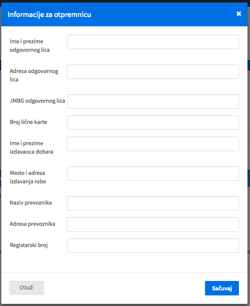This screenshot has width=250, height=306.
Task: Select the Naziv prevoznika text box
Action: 153,203
